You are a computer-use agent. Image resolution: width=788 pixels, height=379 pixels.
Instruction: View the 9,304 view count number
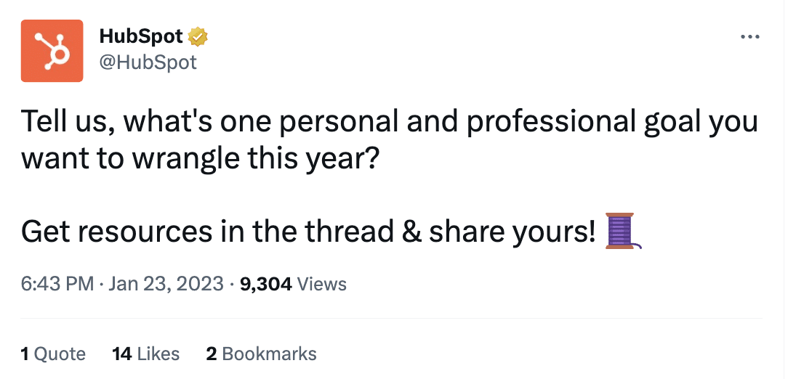tap(266, 285)
